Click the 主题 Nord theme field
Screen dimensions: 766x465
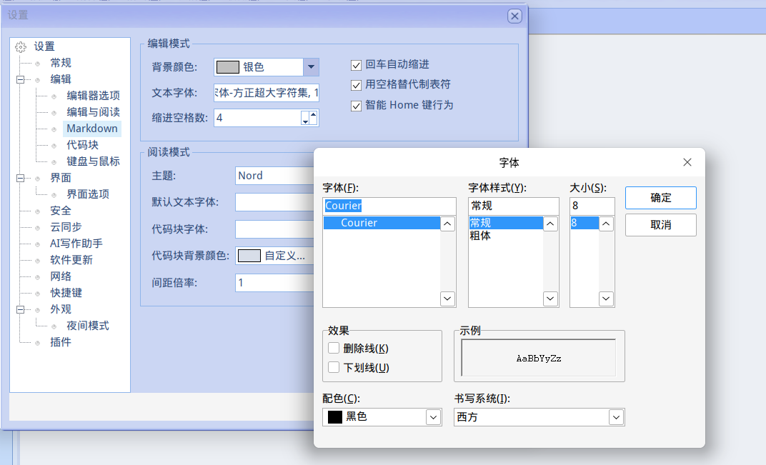274,176
